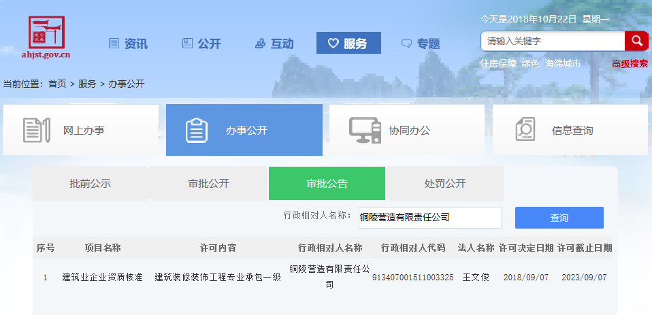Click the 网上办事 document and pen icon
This screenshot has width=652, height=315.
pos(37,130)
